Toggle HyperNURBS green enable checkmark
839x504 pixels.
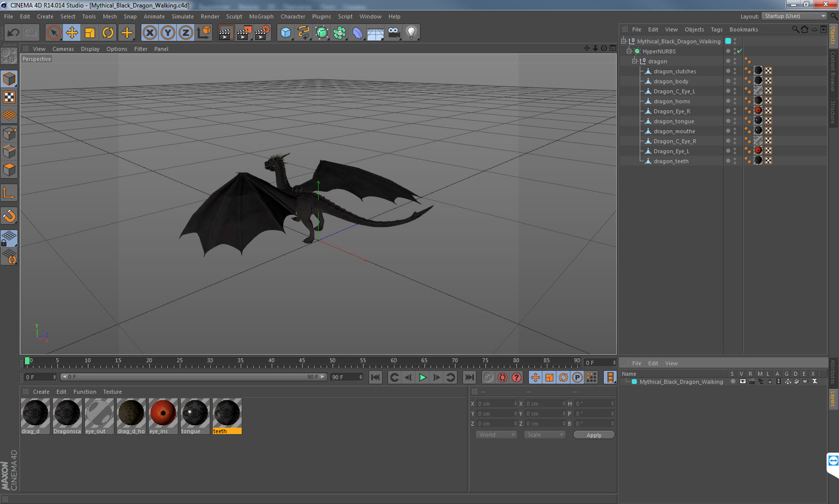(740, 51)
